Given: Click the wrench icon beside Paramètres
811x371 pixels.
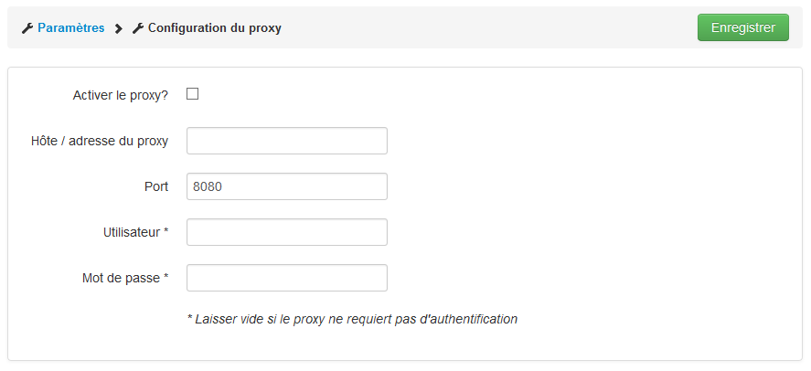Looking at the screenshot, I should [x=27, y=28].
